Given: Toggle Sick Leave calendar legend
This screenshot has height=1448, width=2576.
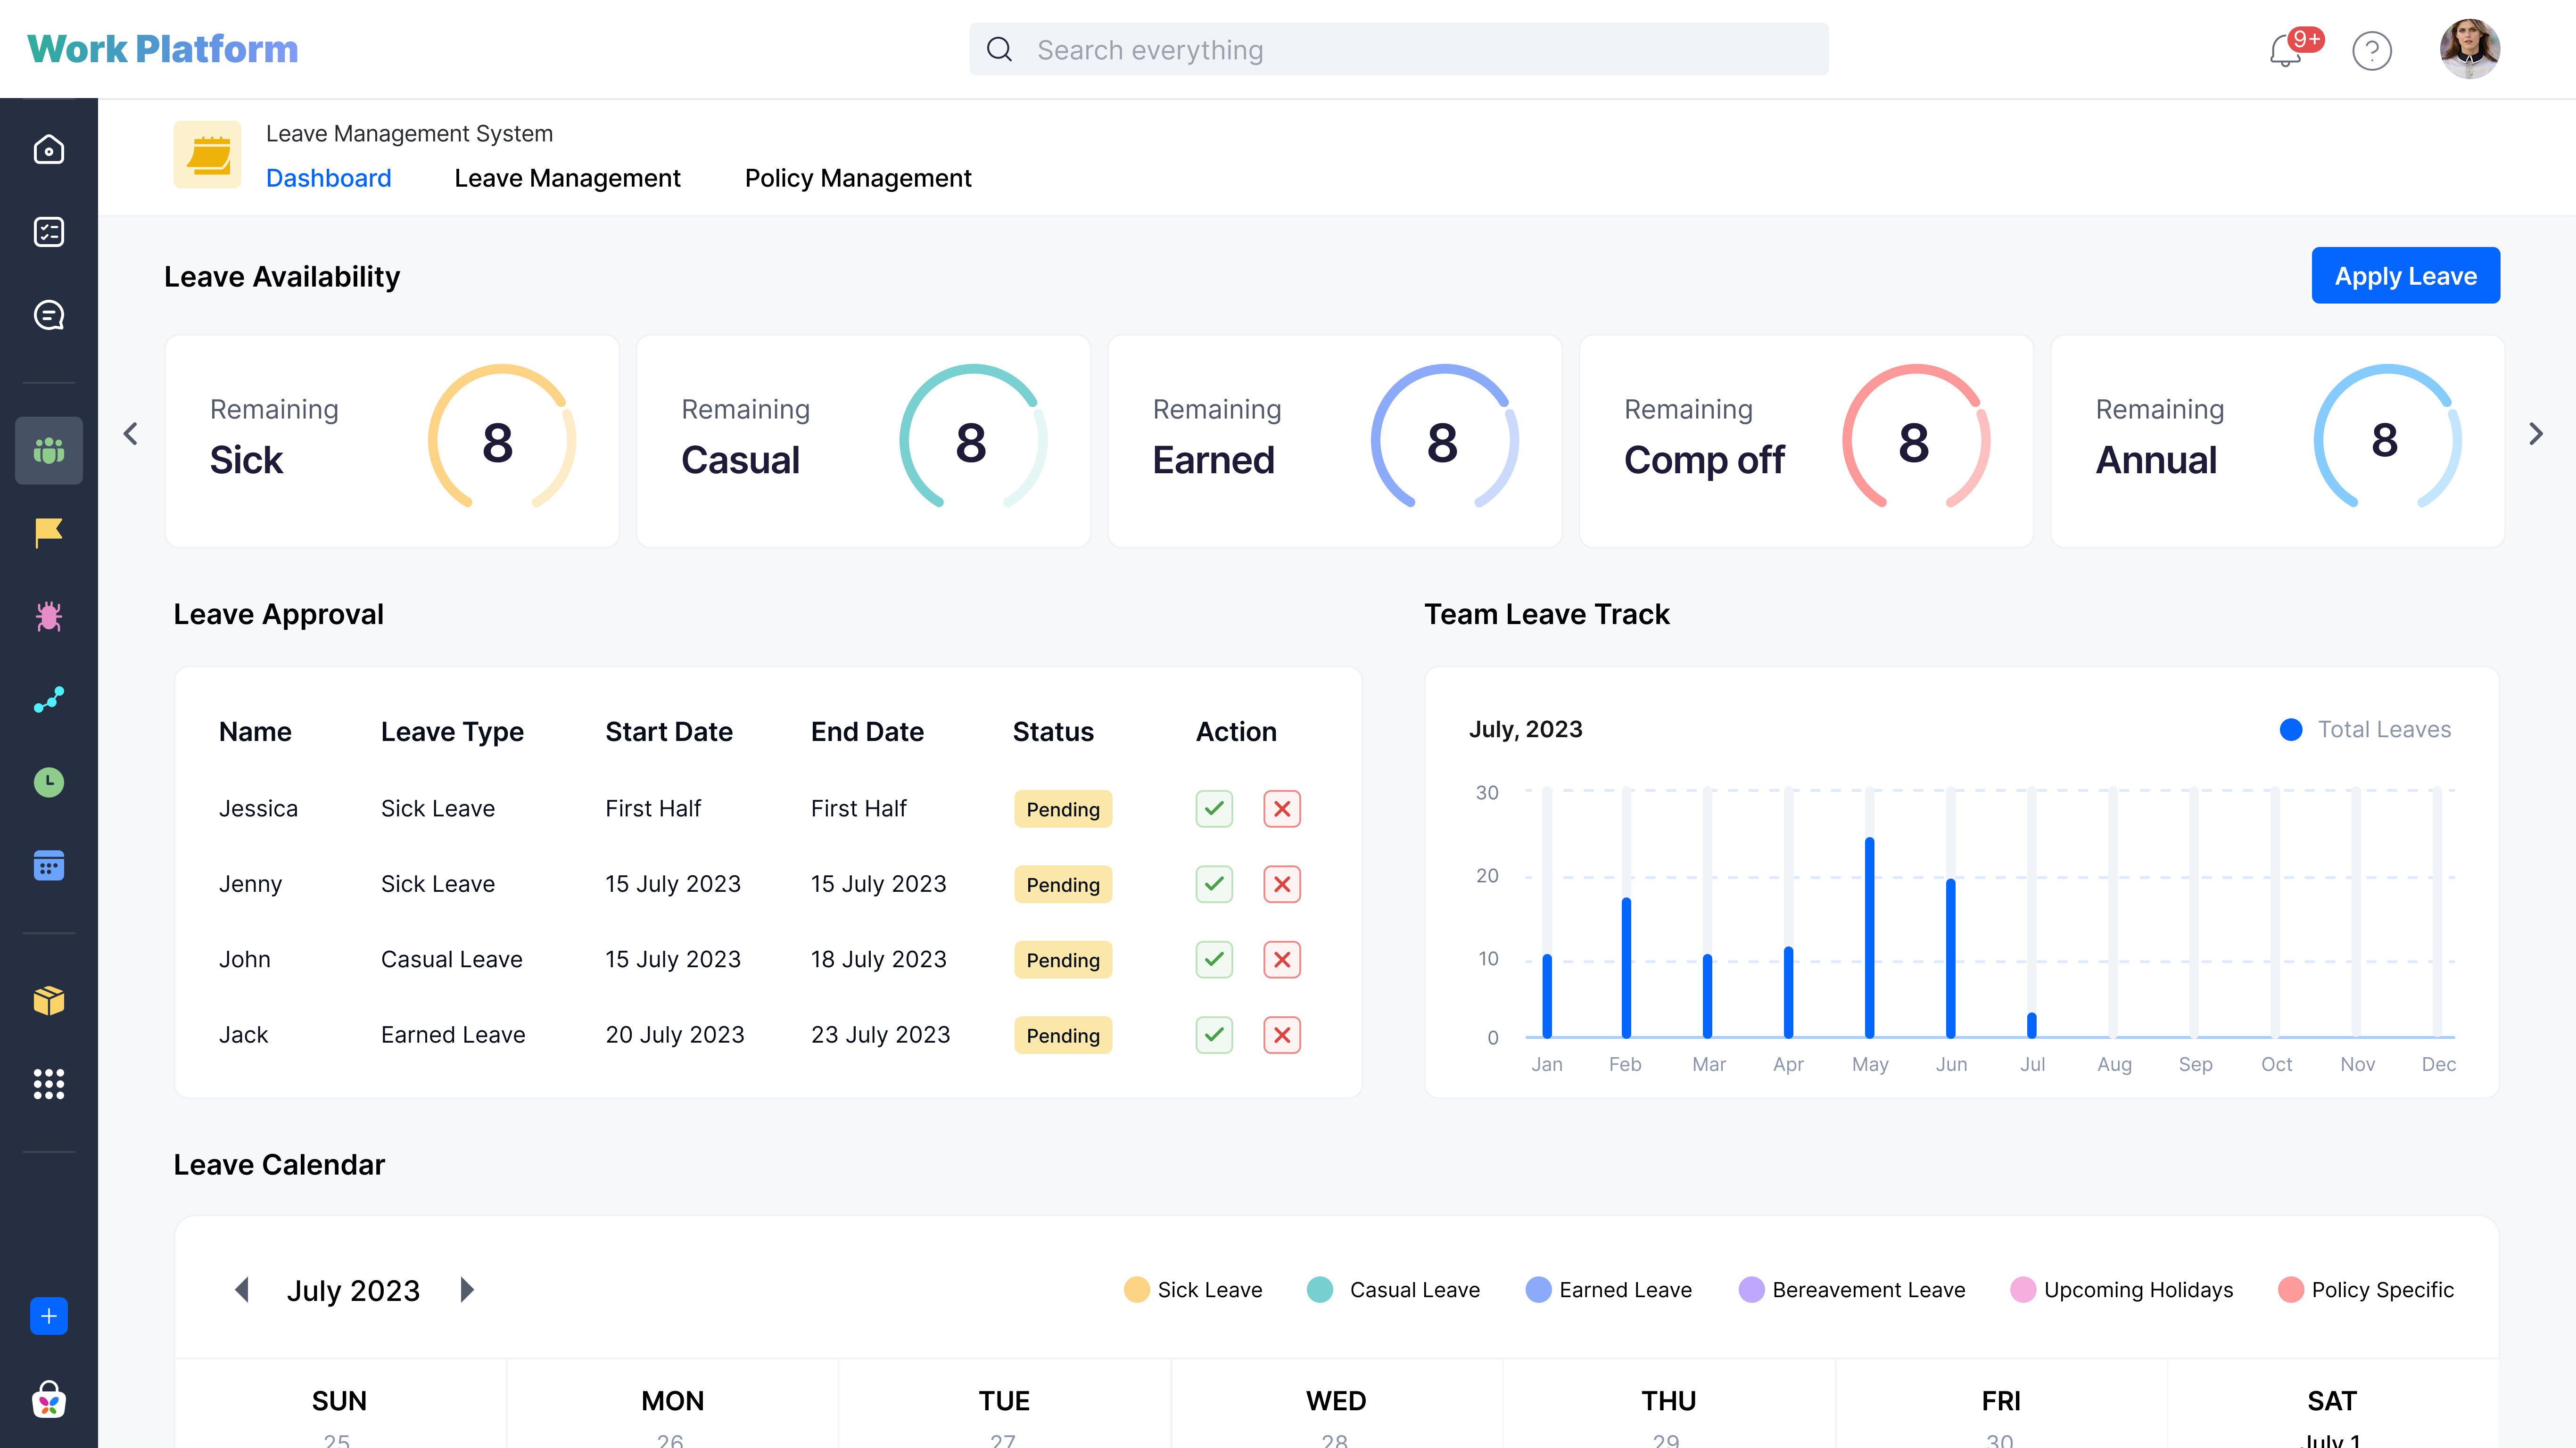Looking at the screenshot, I should 1193,1290.
